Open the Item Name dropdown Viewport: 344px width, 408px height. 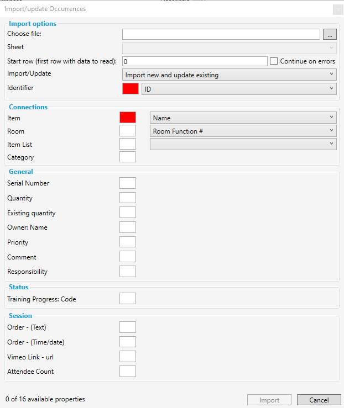click(x=243, y=118)
